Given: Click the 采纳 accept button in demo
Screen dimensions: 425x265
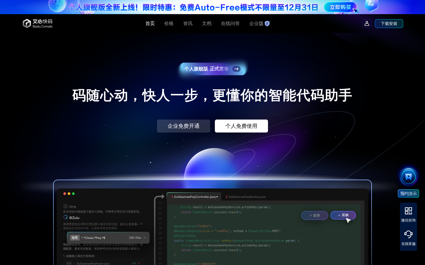Looking at the screenshot, I should tap(343, 215).
